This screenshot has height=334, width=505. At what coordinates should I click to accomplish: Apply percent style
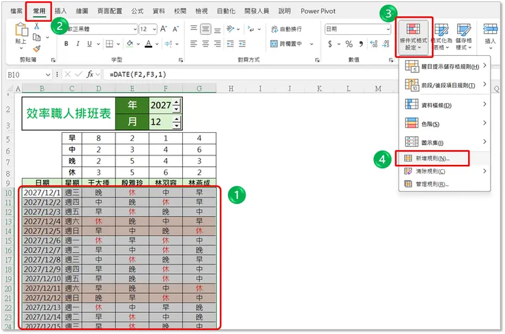[x=349, y=44]
